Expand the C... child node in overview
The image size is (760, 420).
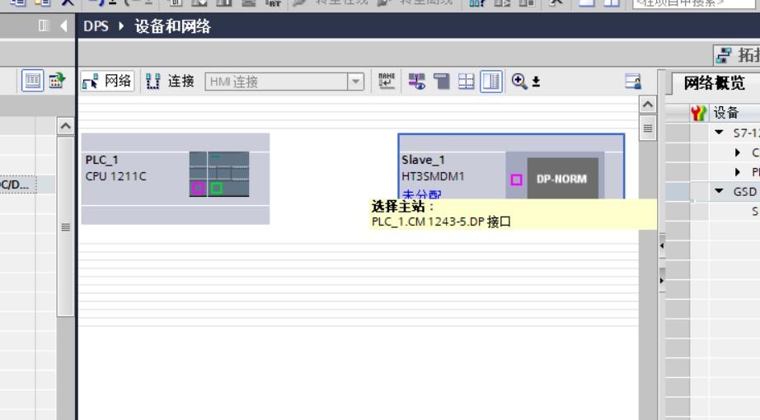click(738, 152)
